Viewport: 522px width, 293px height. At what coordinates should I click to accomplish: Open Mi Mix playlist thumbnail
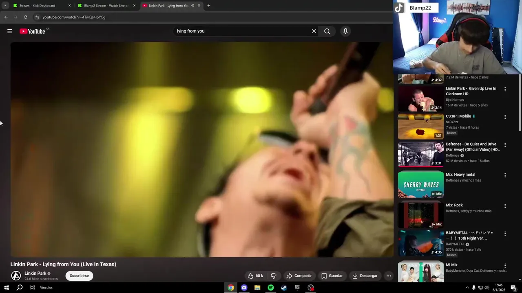click(x=421, y=271)
